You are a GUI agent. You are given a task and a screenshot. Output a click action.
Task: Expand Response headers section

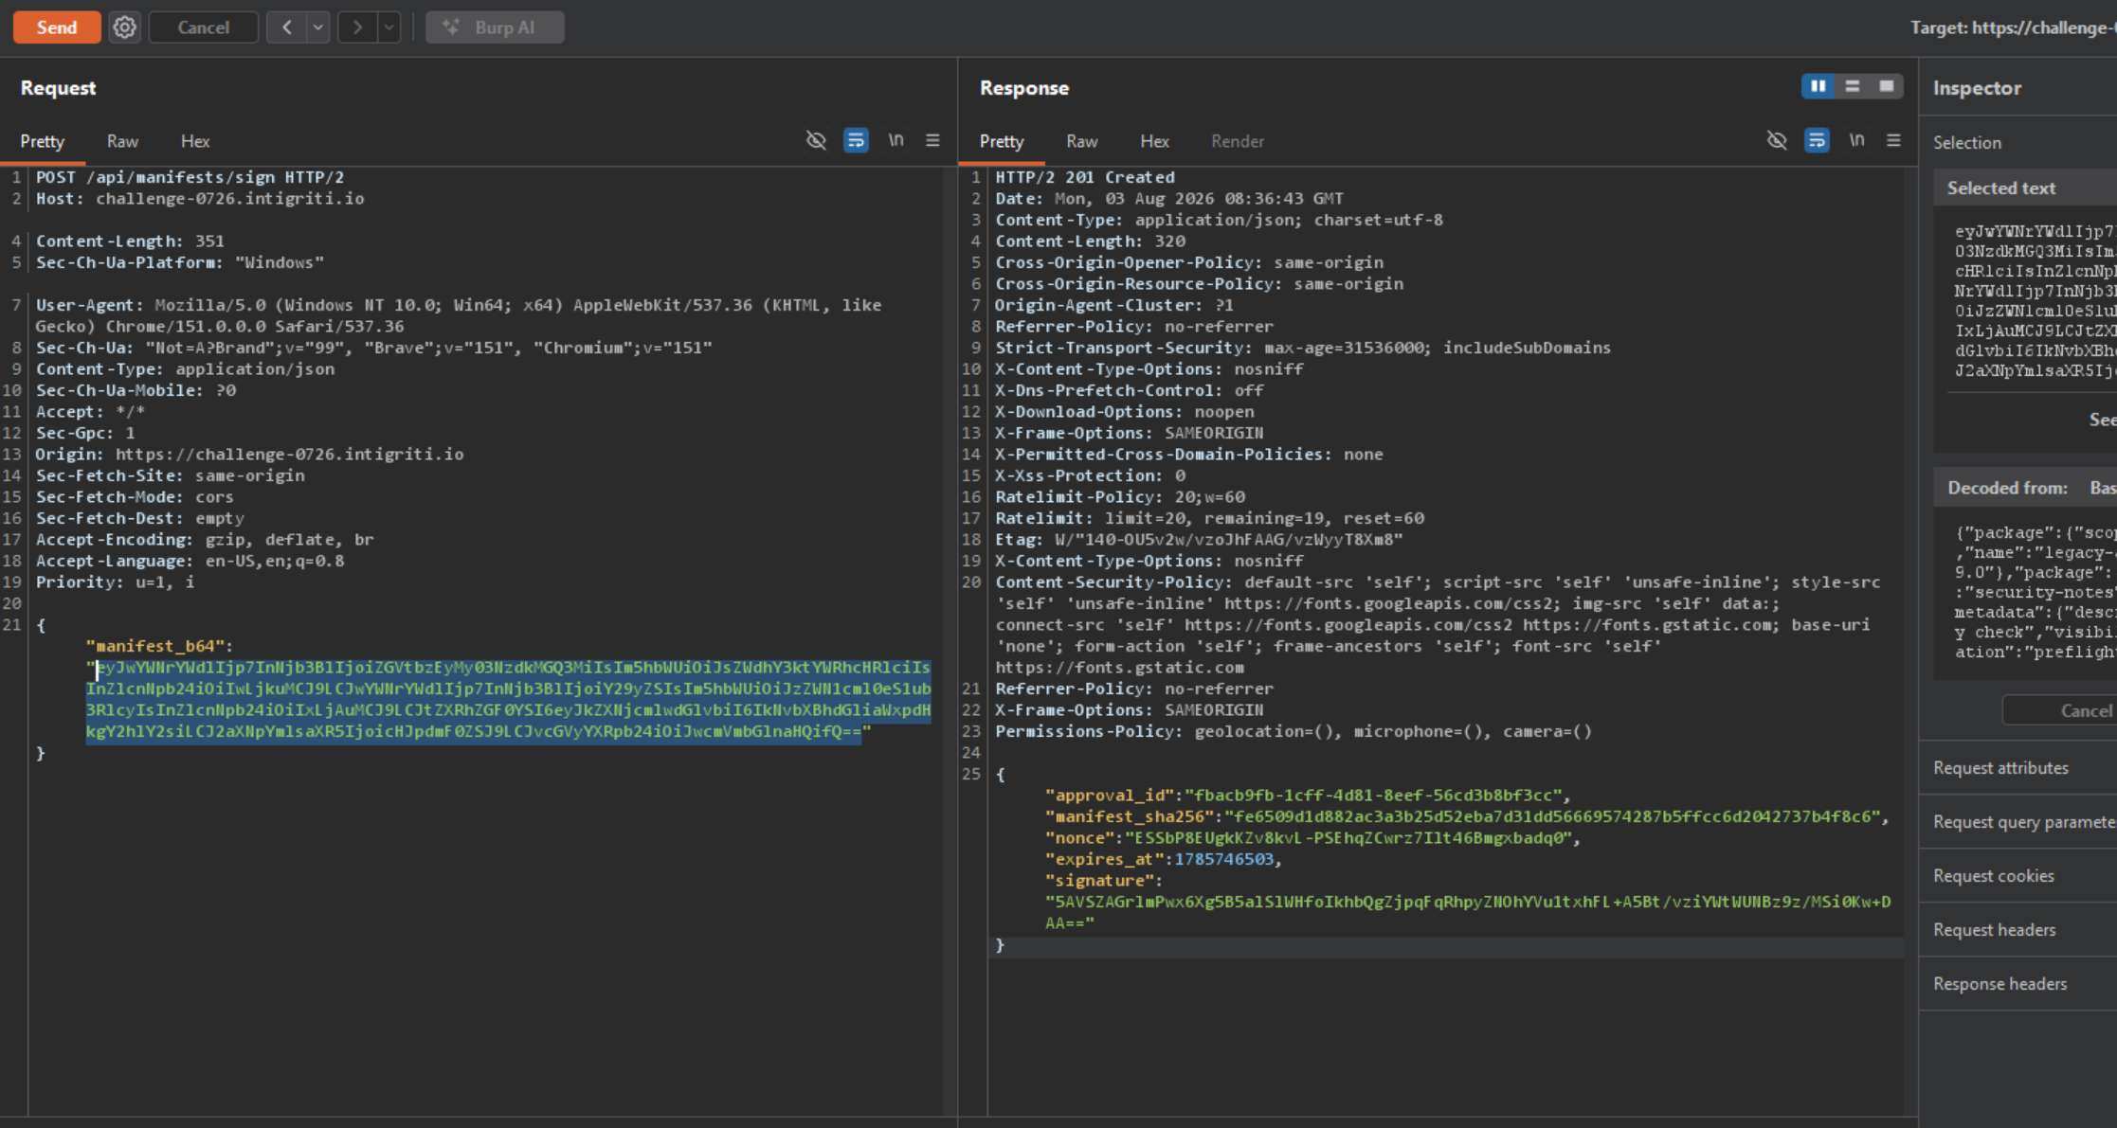click(2018, 984)
